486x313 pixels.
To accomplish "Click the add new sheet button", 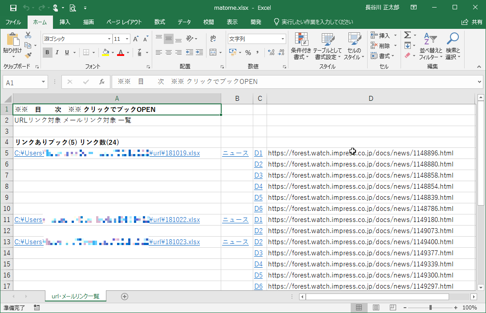I will coord(125,296).
